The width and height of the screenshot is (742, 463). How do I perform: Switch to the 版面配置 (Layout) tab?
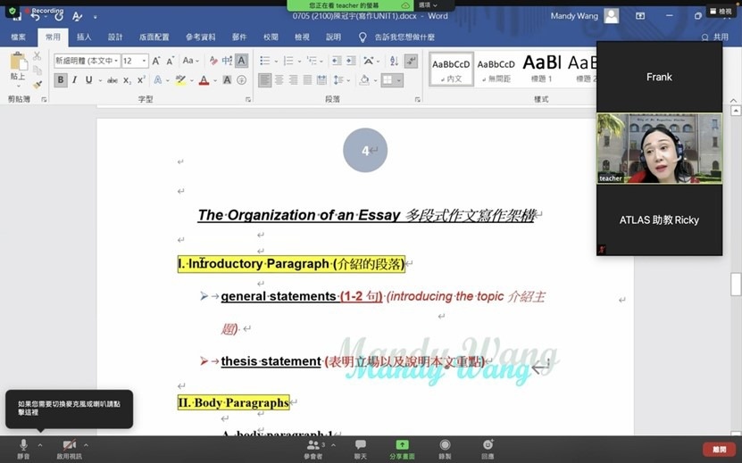point(154,37)
